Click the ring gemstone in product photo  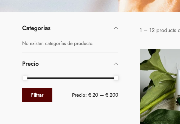[x=178, y=101]
